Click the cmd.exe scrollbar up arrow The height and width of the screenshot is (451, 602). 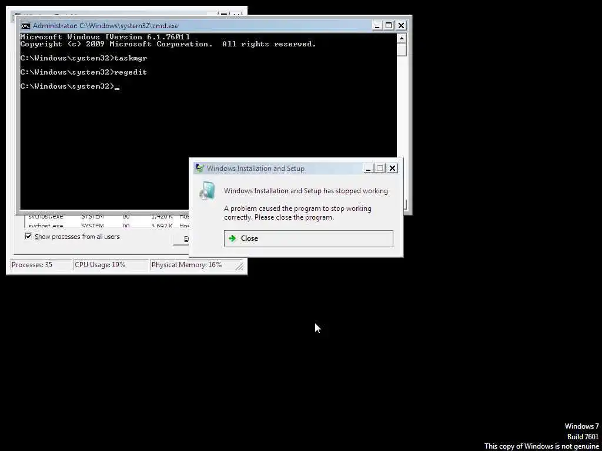click(x=402, y=38)
